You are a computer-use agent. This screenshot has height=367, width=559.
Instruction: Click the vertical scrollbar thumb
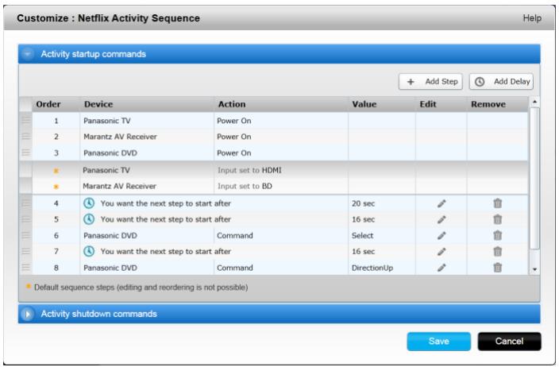pyautogui.click(x=534, y=178)
